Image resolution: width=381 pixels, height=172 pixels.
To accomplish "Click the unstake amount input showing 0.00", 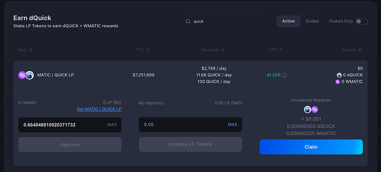I will 190,125.
